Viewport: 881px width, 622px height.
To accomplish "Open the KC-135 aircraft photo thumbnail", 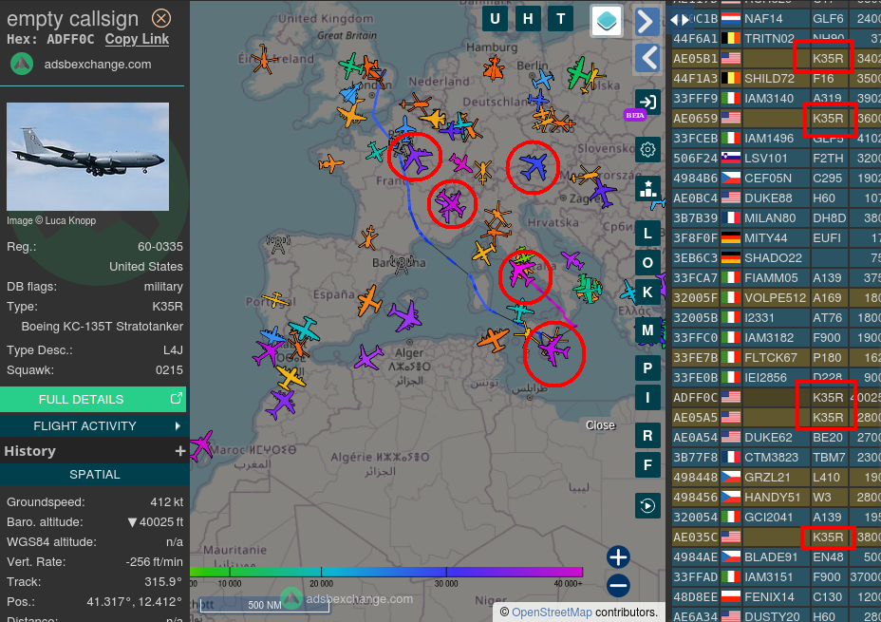I will (x=87, y=156).
